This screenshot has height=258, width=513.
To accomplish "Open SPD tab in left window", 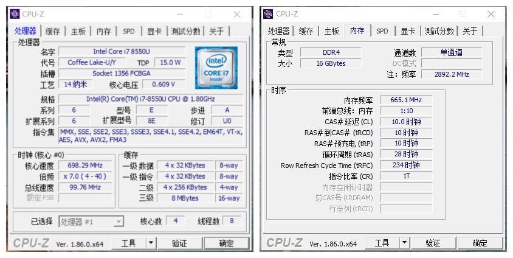I will (129, 32).
